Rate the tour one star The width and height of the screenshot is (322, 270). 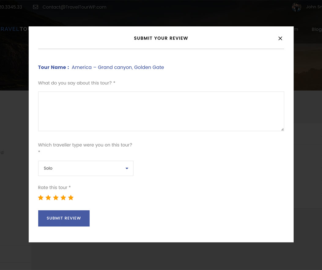tap(41, 198)
